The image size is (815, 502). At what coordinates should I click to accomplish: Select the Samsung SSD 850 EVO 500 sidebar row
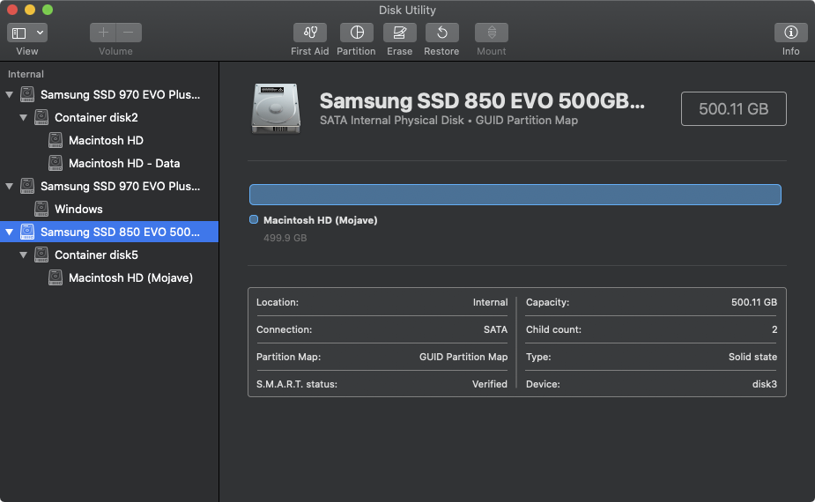109,232
